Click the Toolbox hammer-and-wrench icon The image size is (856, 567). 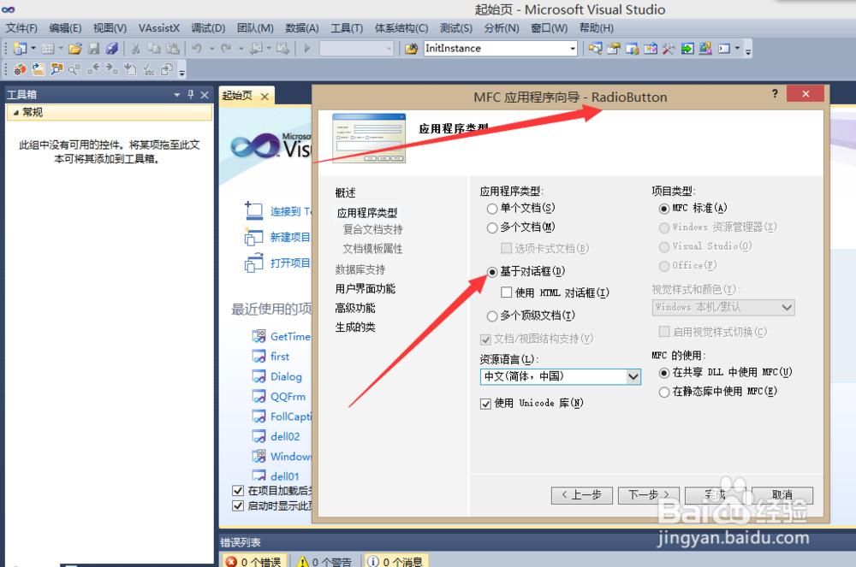tap(669, 49)
